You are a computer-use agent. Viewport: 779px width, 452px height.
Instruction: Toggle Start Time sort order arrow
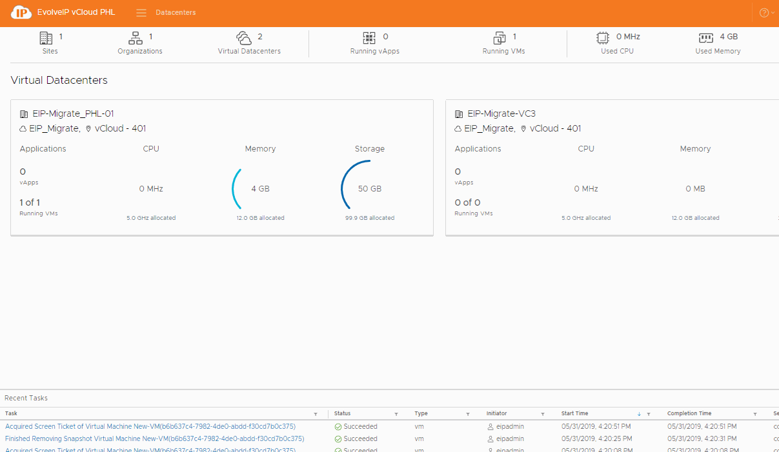639,414
